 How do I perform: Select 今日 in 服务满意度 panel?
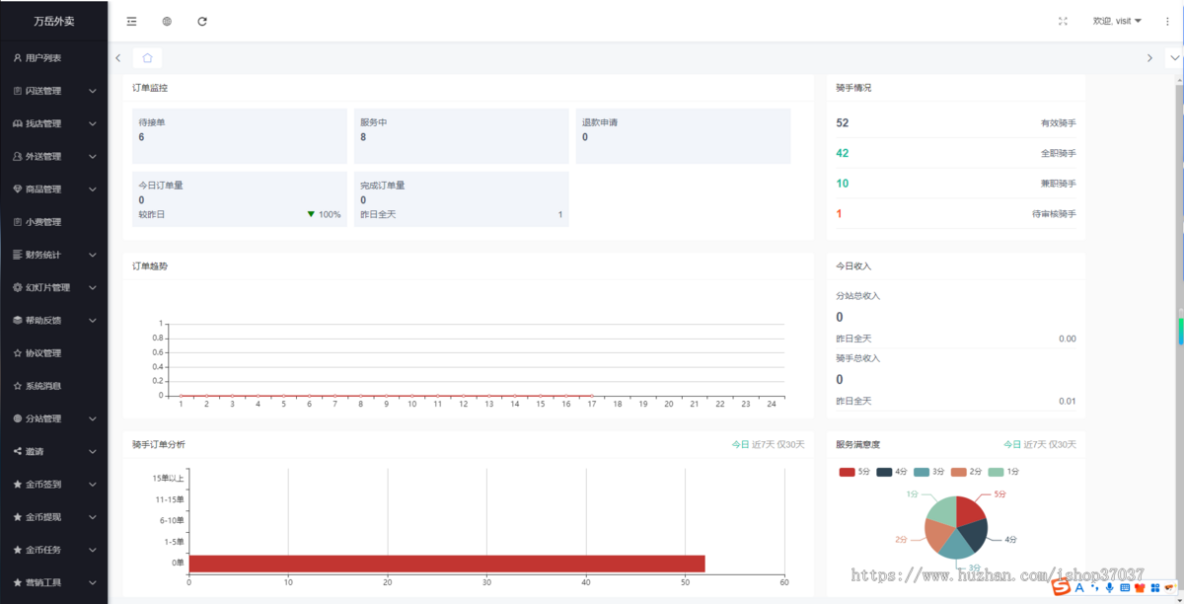point(1012,444)
